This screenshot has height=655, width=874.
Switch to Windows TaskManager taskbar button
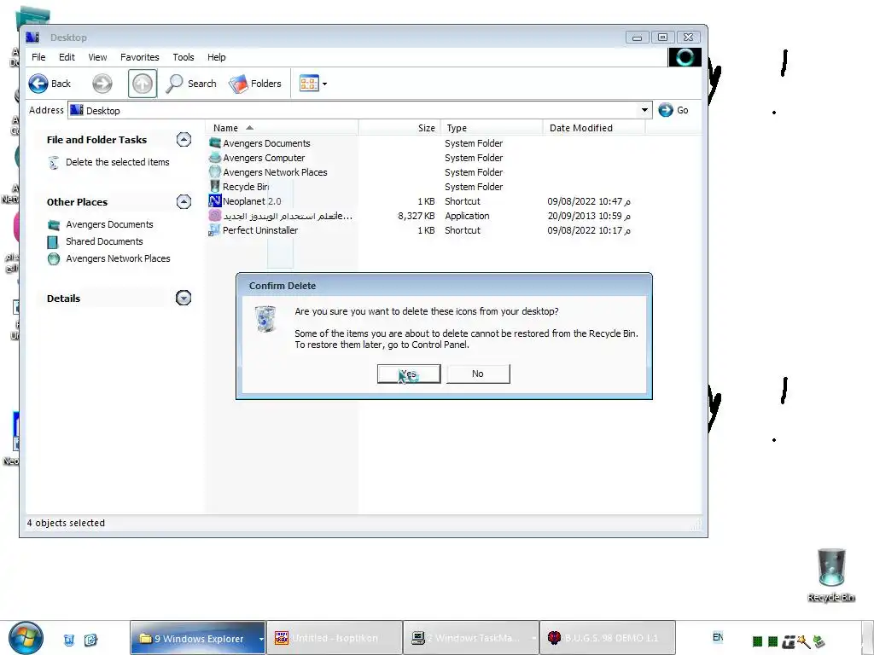coord(471,638)
